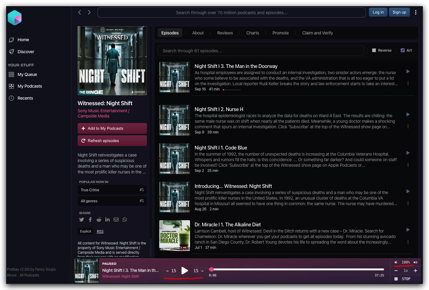
Task: Switch to the Promote tab
Action: coord(281,33)
